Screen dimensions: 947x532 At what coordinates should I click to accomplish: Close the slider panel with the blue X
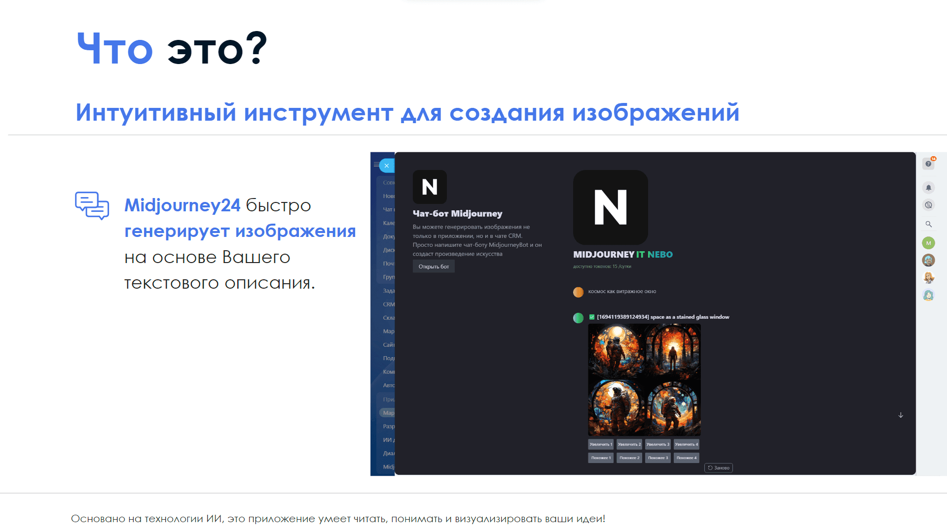(387, 166)
